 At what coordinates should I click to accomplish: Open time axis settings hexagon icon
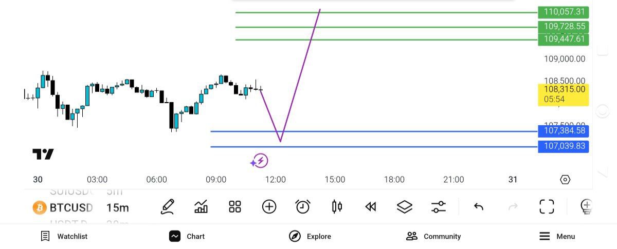[x=565, y=180]
